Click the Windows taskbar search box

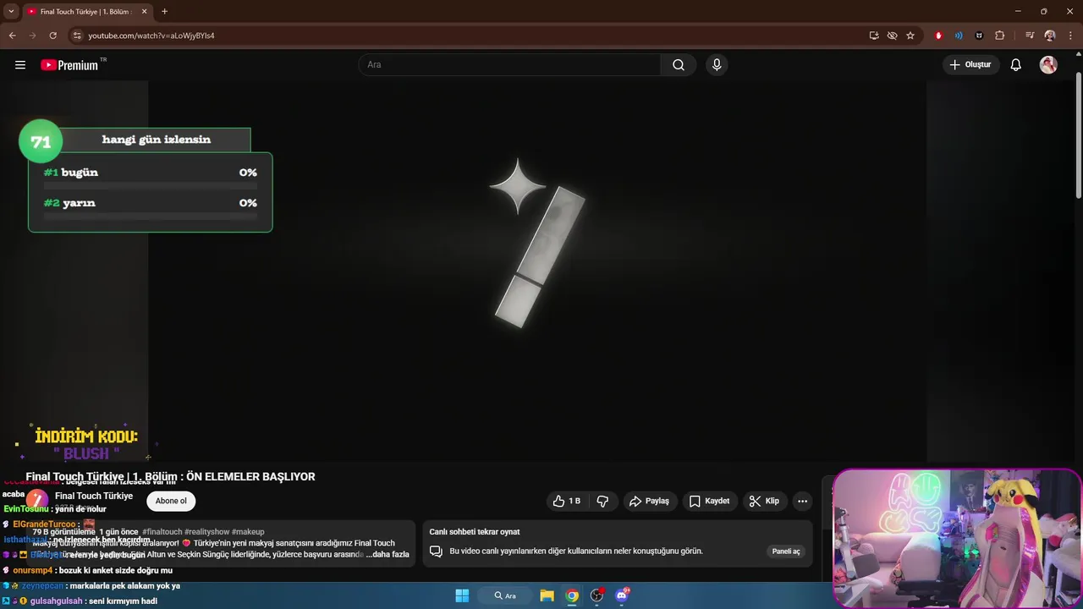(506, 595)
